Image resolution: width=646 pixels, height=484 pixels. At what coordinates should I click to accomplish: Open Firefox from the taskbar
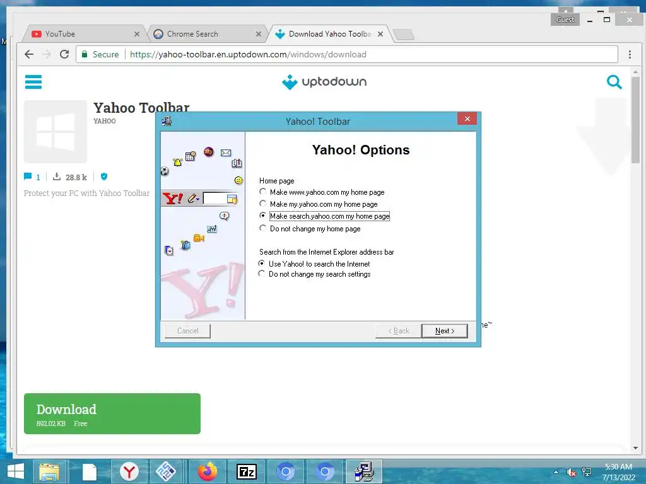tap(207, 471)
